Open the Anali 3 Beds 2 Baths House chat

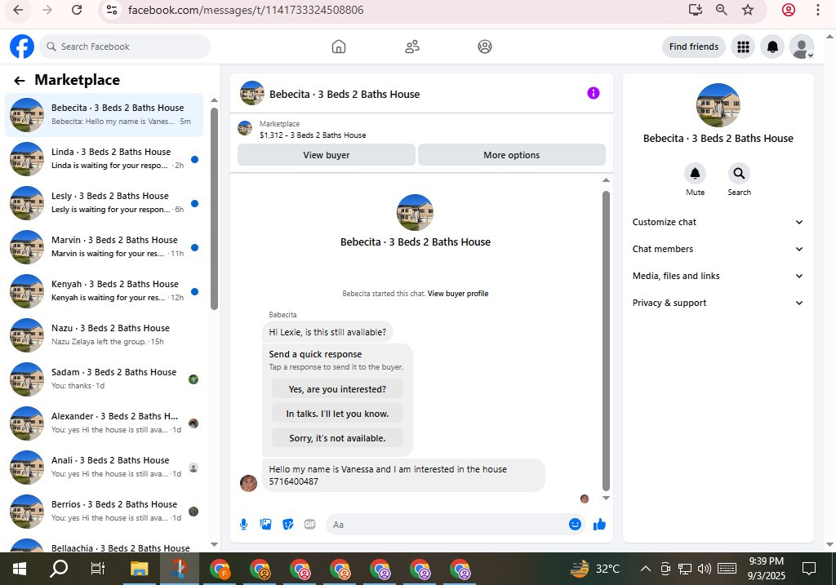pyautogui.click(x=104, y=468)
